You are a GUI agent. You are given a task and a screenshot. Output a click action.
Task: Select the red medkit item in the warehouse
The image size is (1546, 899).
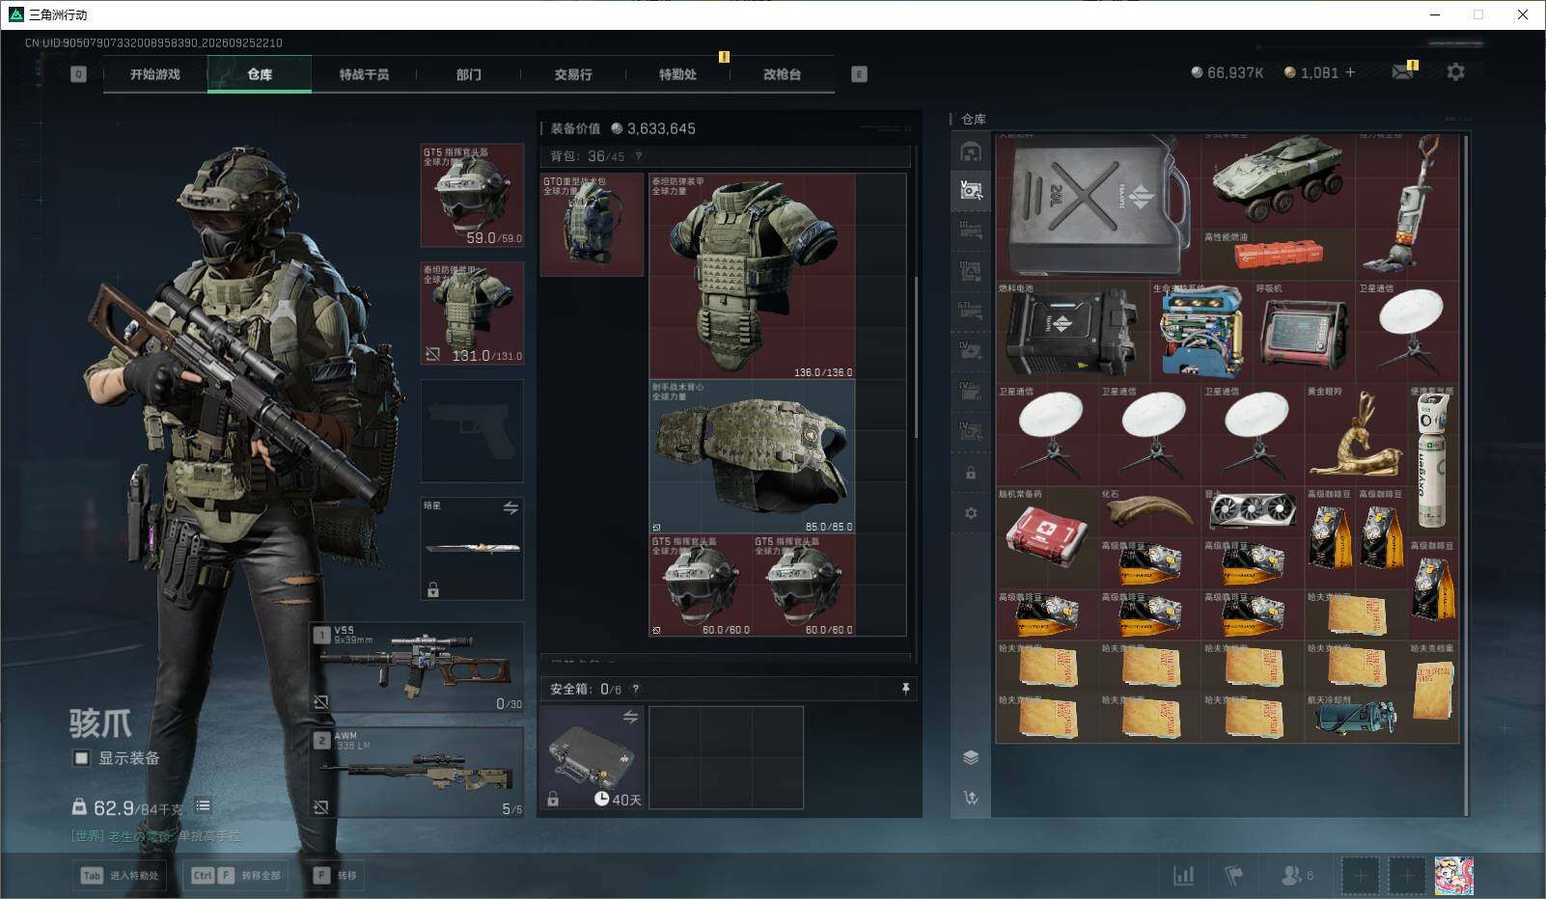coord(1048,536)
